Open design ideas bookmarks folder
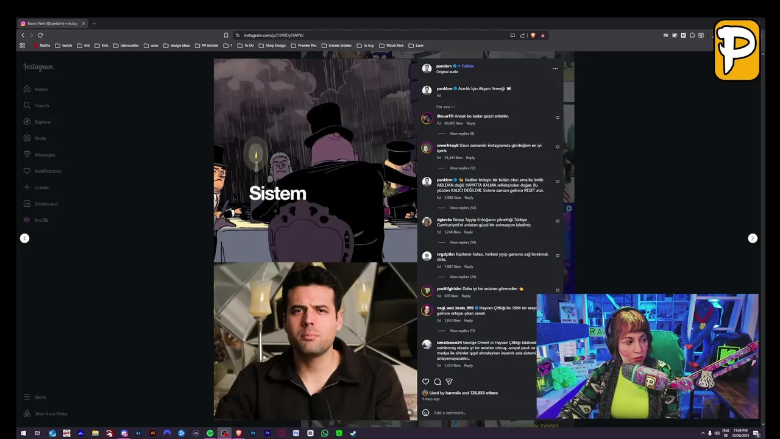The height and width of the screenshot is (439, 780). click(177, 46)
